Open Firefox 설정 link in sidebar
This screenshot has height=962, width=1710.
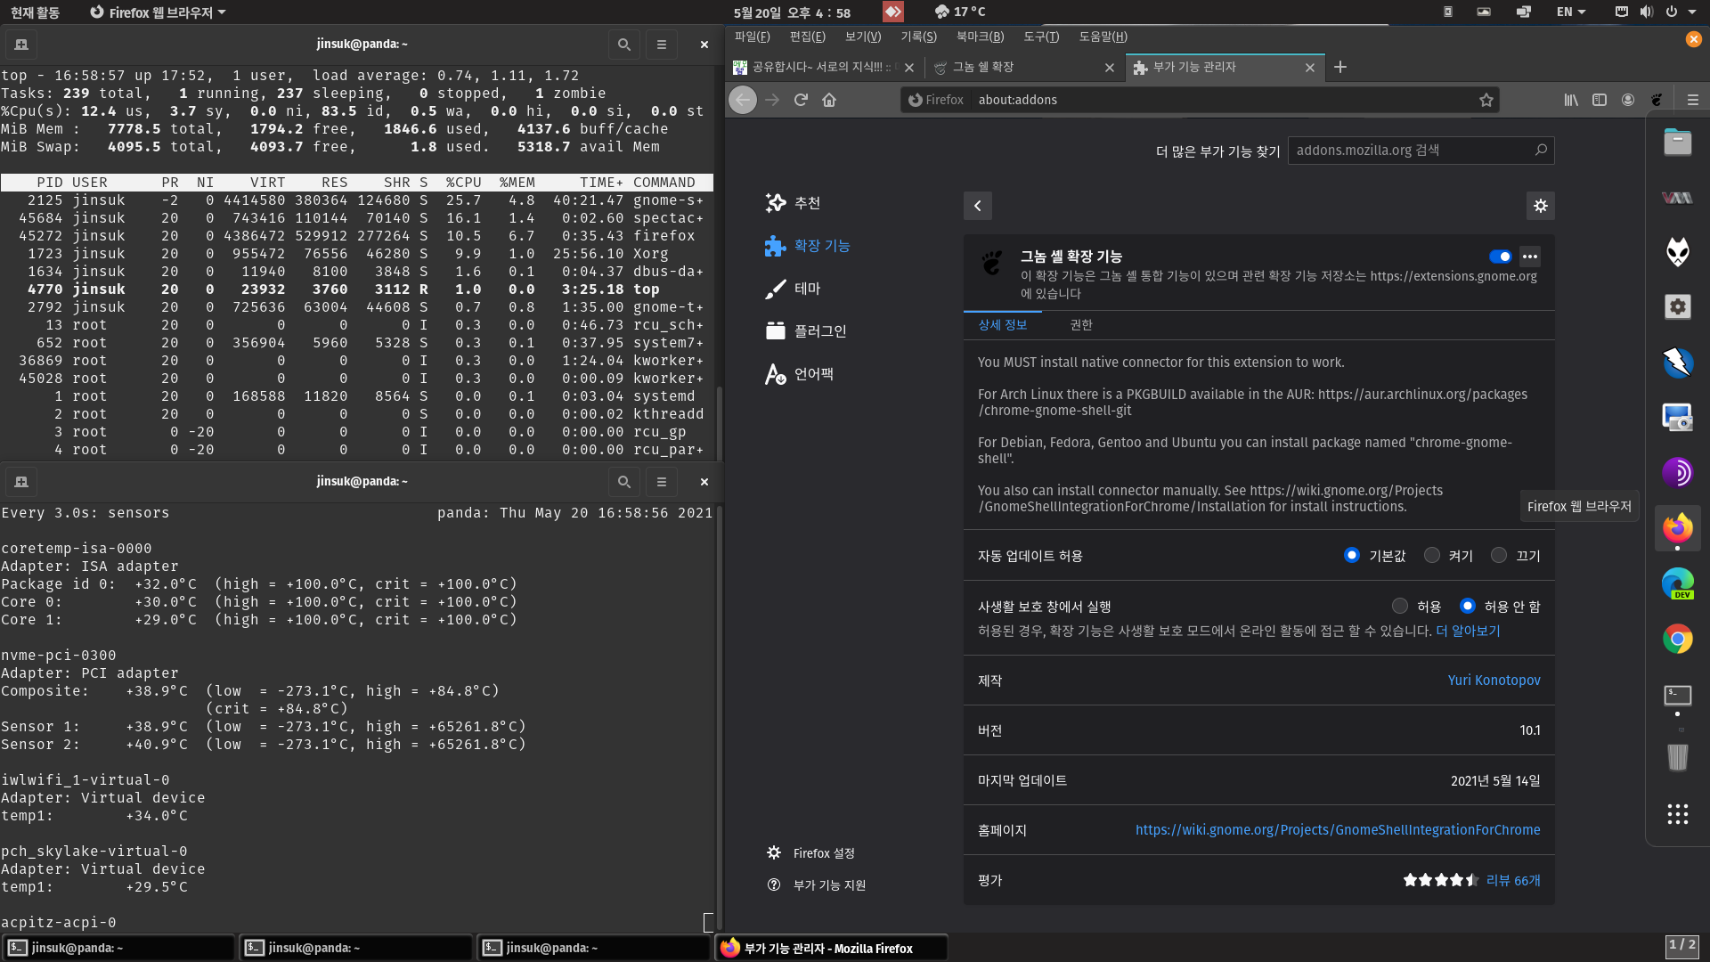(x=810, y=852)
